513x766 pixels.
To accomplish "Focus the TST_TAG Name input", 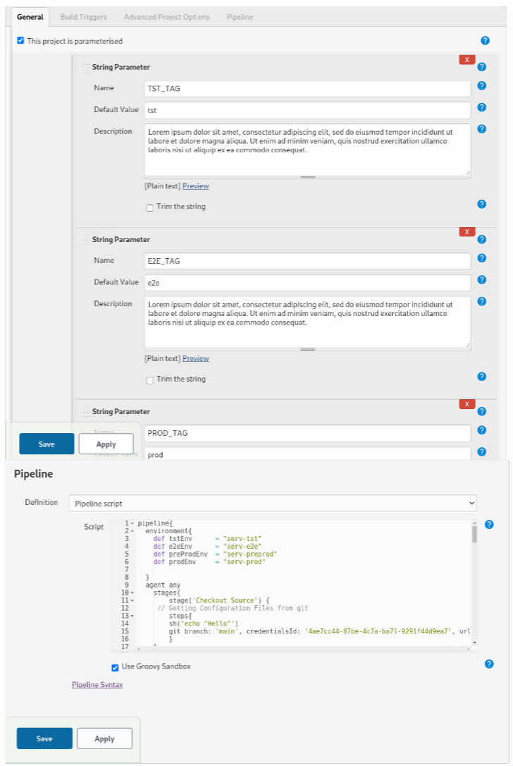I will click(307, 89).
